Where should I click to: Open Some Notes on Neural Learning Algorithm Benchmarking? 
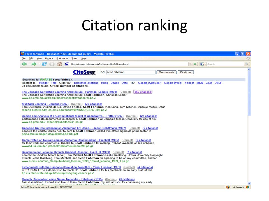tap(70, 140)
